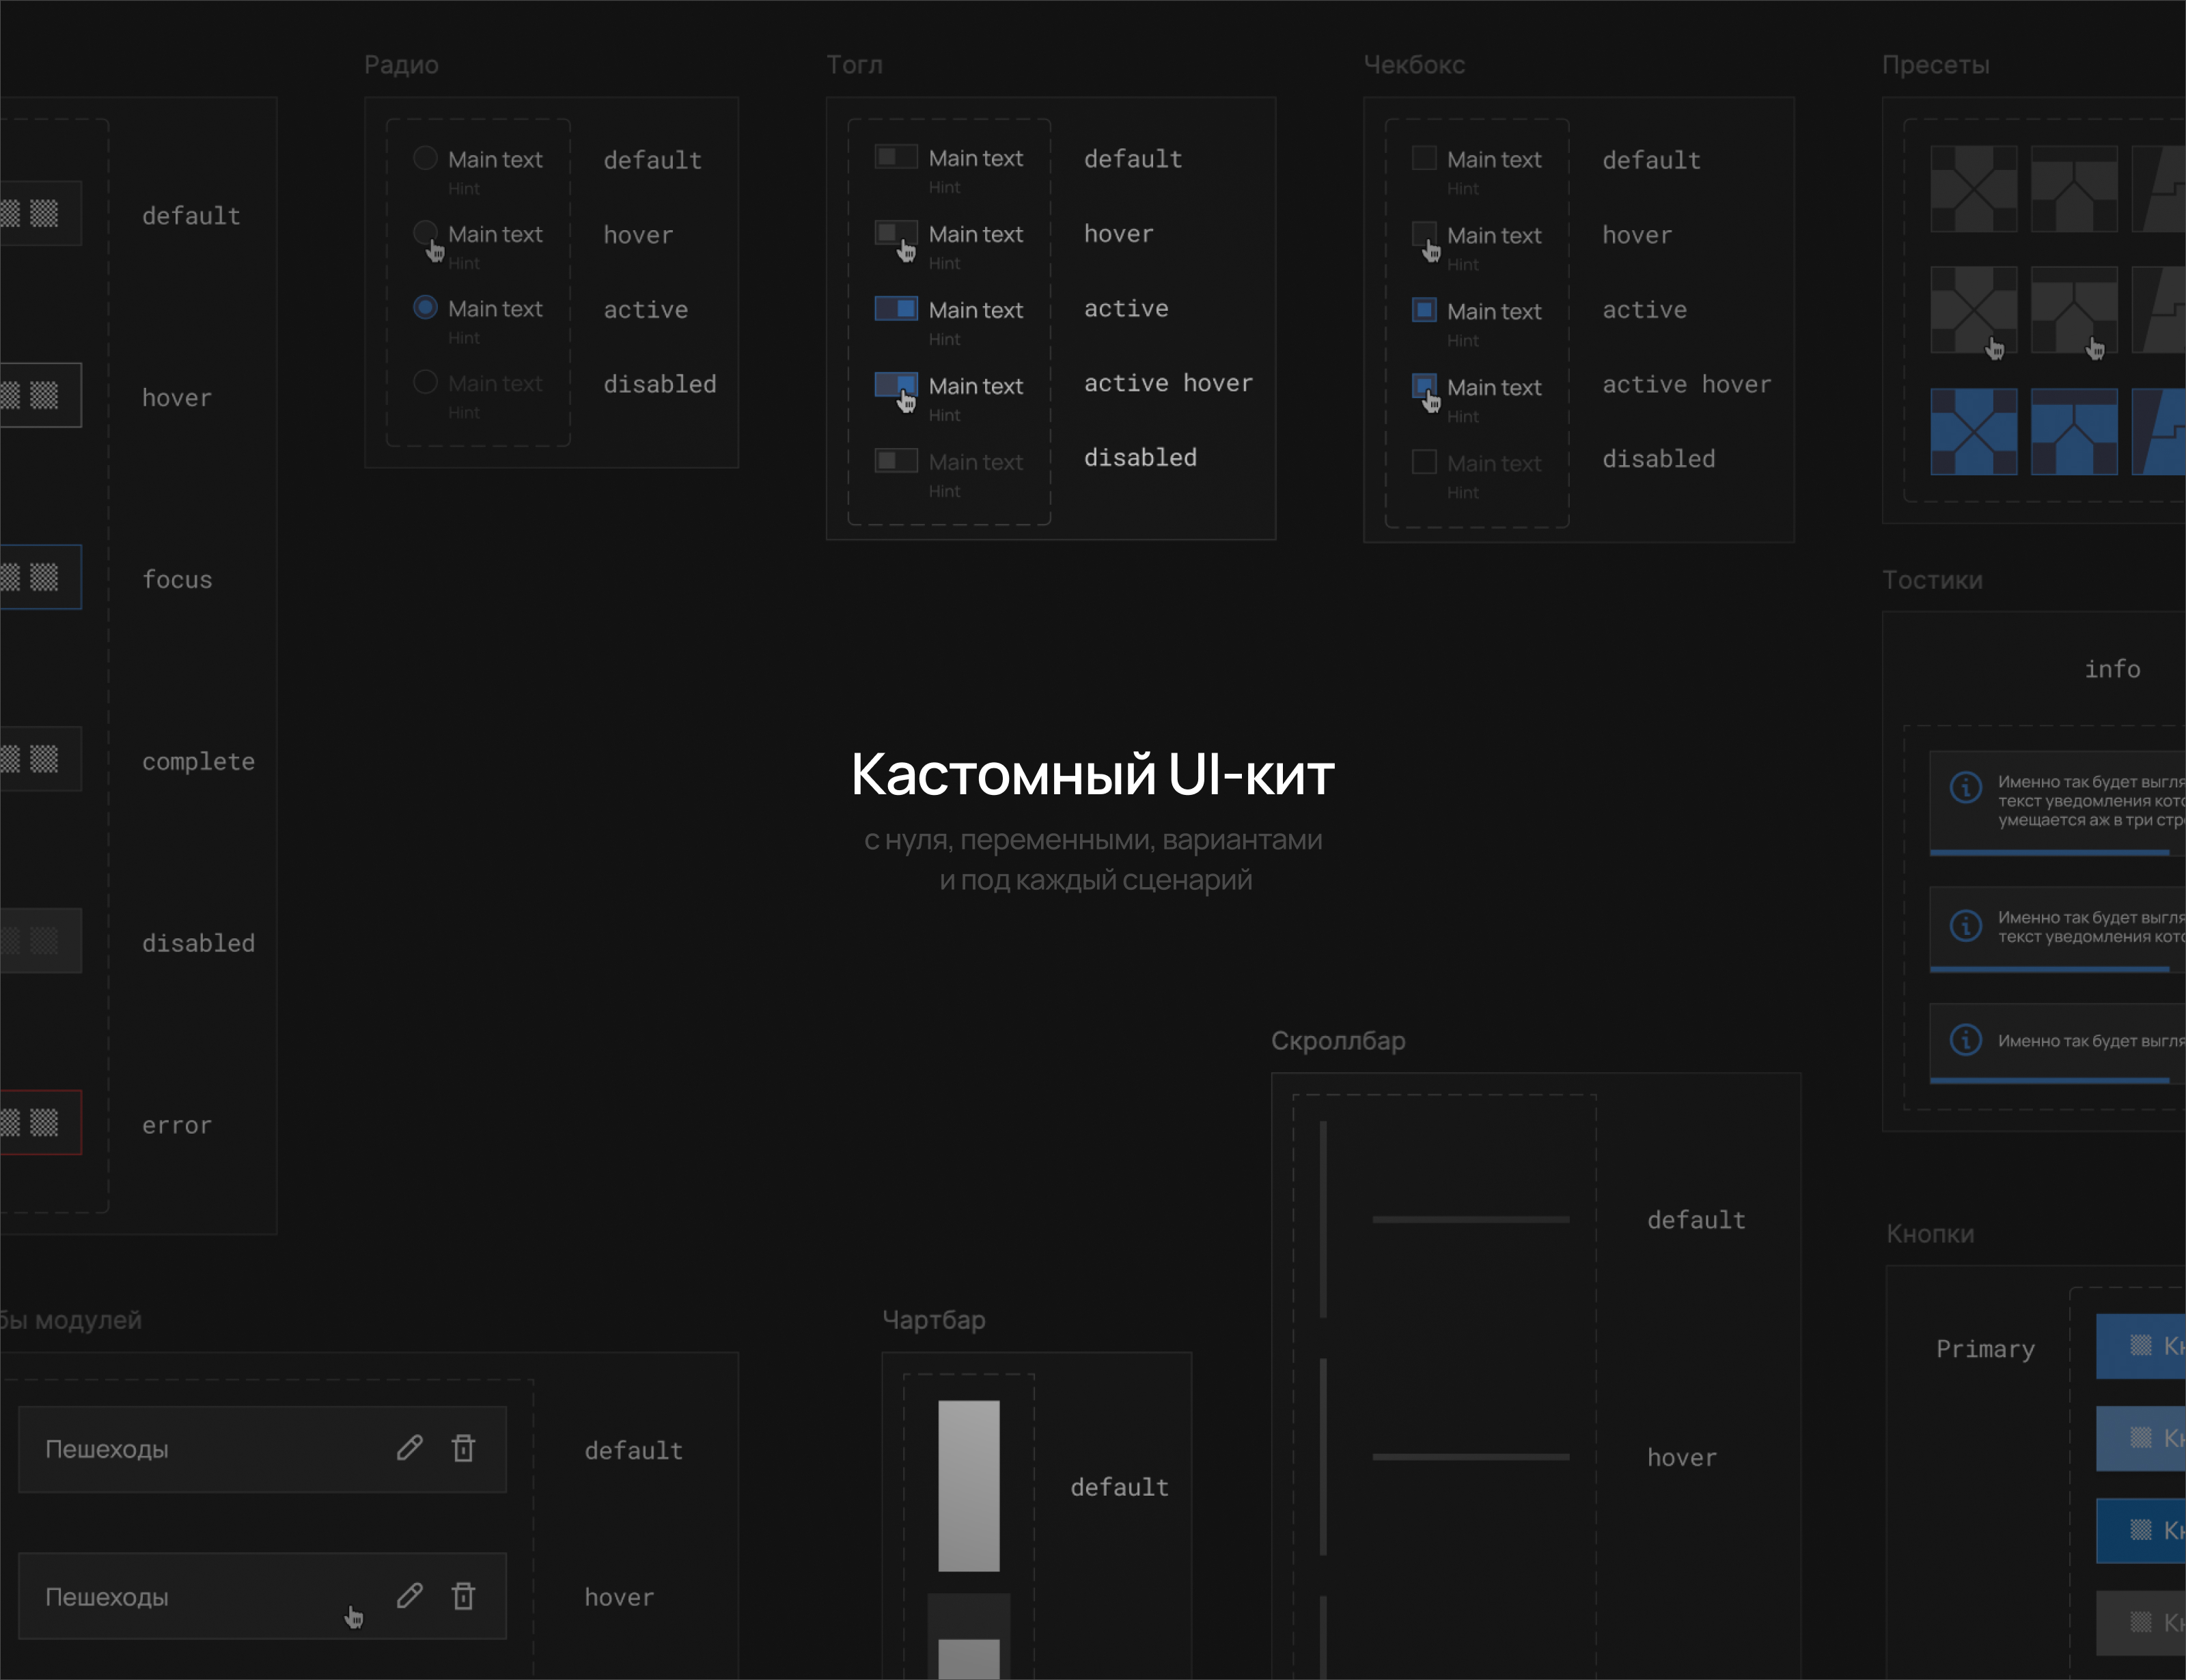Click the trash icon in hover Пешеходы row
The height and width of the screenshot is (1680, 2186).
click(x=463, y=1595)
